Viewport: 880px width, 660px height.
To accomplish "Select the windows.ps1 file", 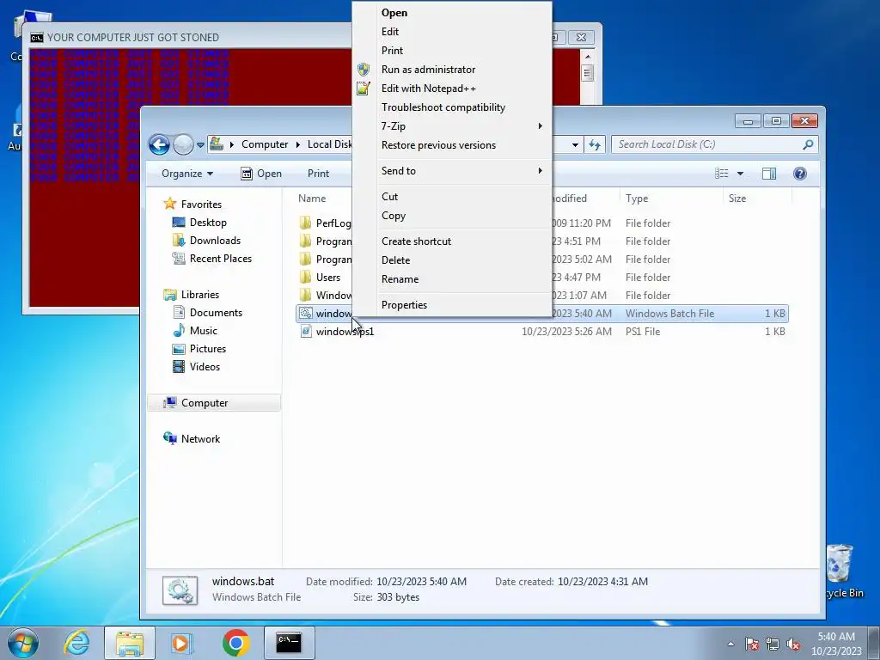I will pos(345,332).
